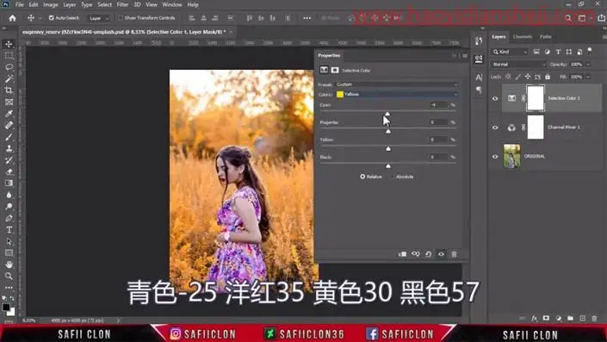The height and width of the screenshot is (342, 607).
Task: Click the layer effects fx icon
Action: (x=534, y=319)
